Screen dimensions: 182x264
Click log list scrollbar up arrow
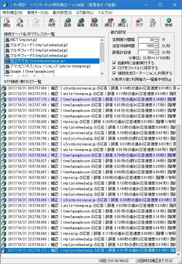click(x=179, y=88)
